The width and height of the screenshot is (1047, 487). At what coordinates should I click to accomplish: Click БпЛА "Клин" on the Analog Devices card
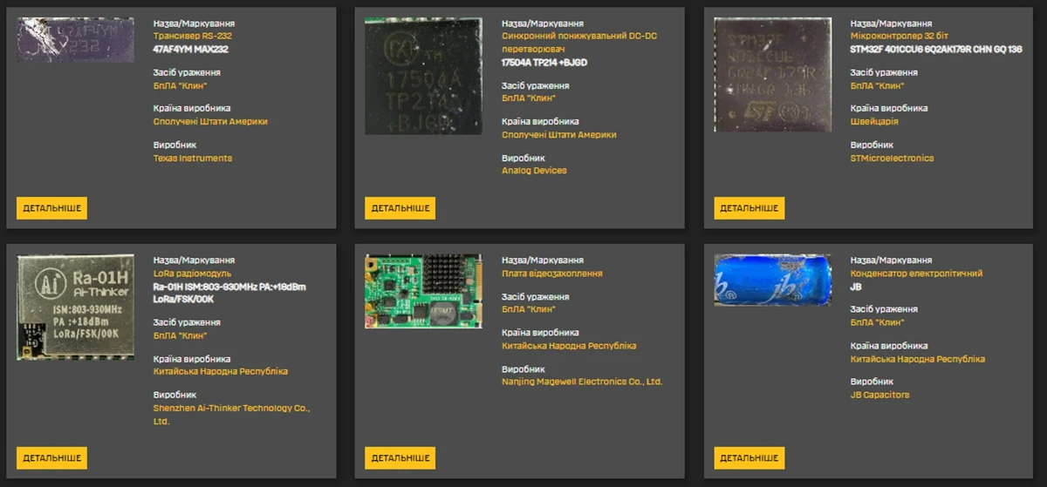(528, 98)
